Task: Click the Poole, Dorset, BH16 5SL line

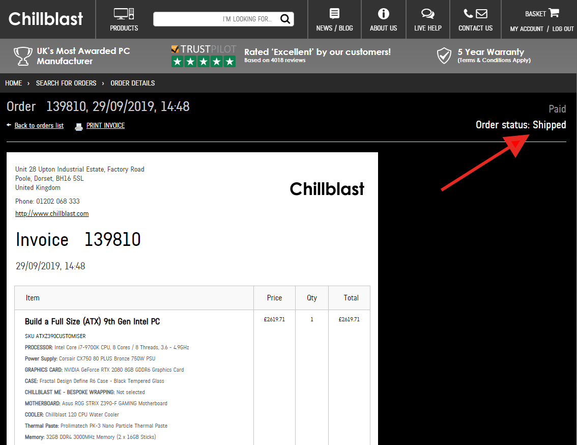Action: (x=49, y=179)
